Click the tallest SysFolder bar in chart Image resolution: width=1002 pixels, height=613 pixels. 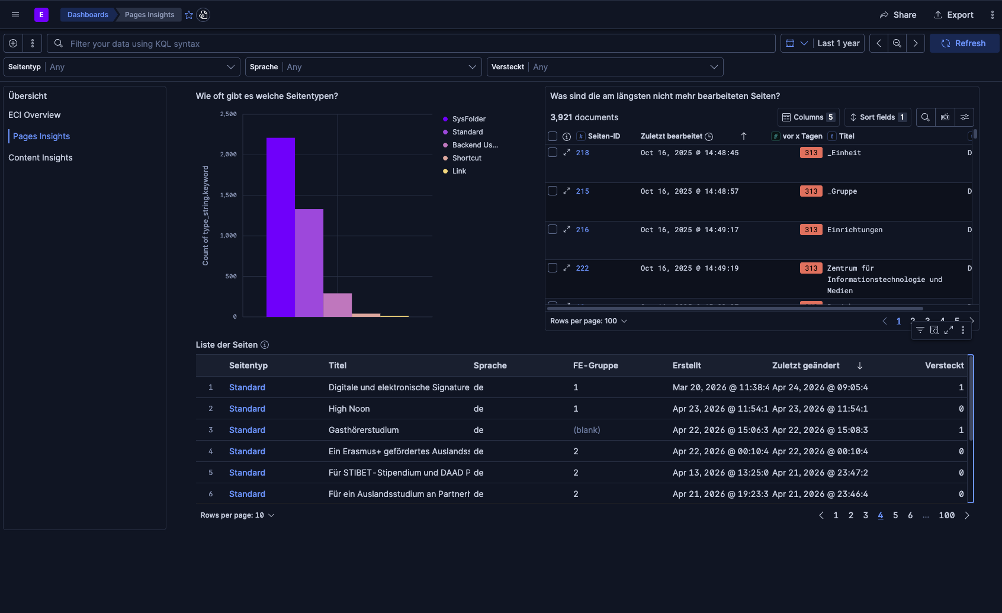281,227
